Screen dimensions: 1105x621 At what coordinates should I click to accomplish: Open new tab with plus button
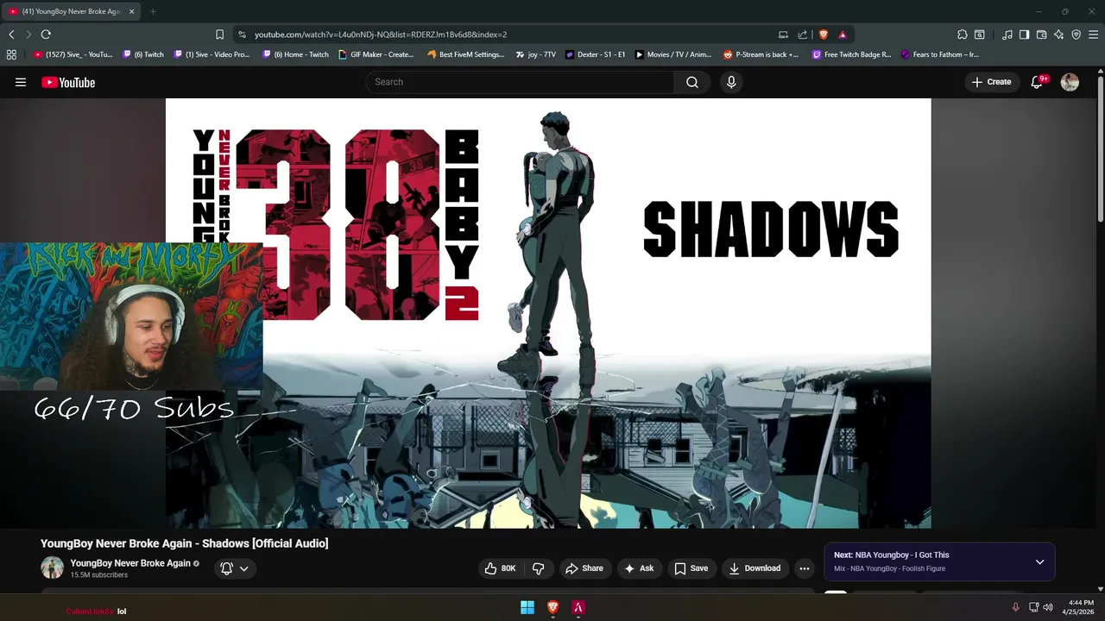tap(153, 11)
